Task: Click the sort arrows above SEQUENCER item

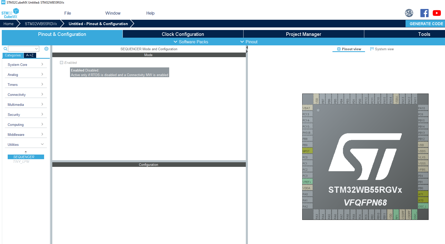Action: tap(26, 152)
